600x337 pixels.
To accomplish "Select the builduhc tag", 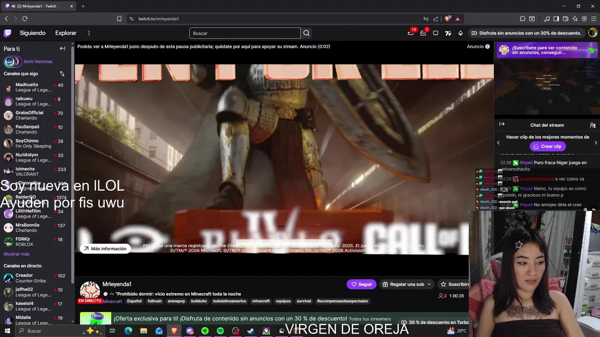I will (x=199, y=301).
